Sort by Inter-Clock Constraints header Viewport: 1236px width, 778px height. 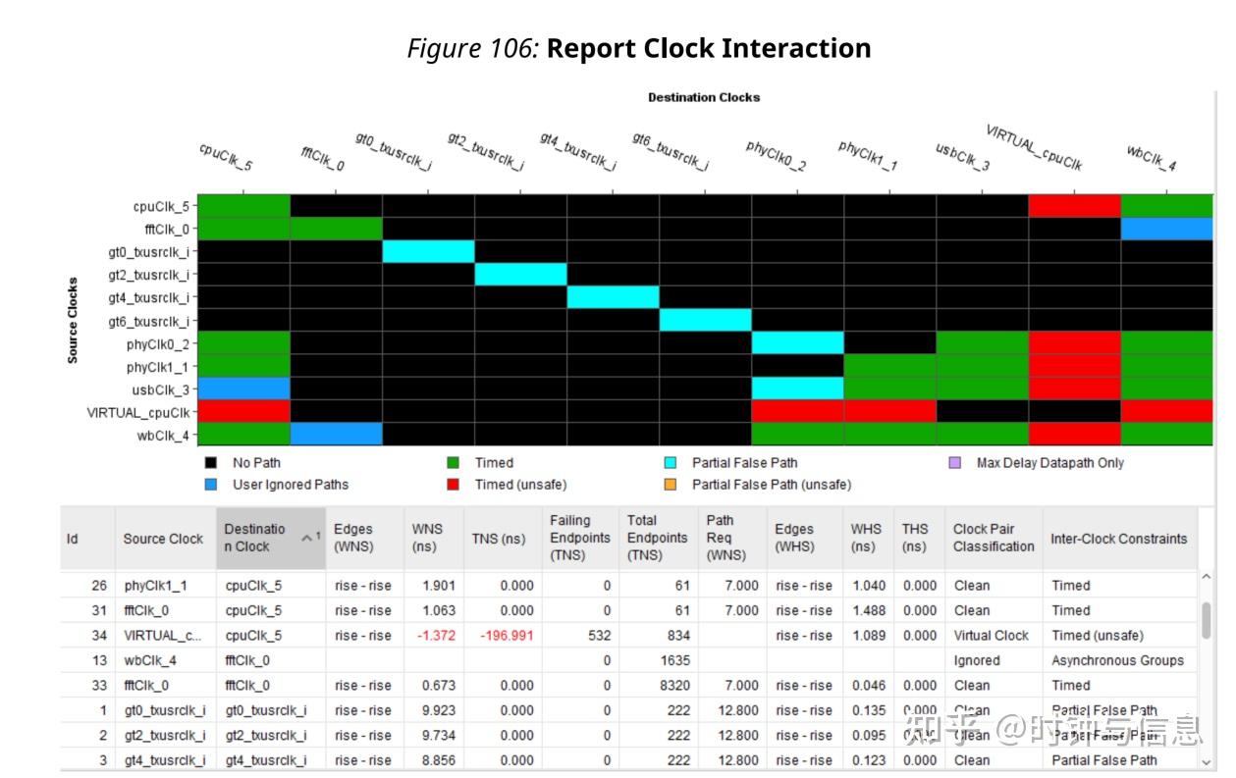[x=1119, y=539]
